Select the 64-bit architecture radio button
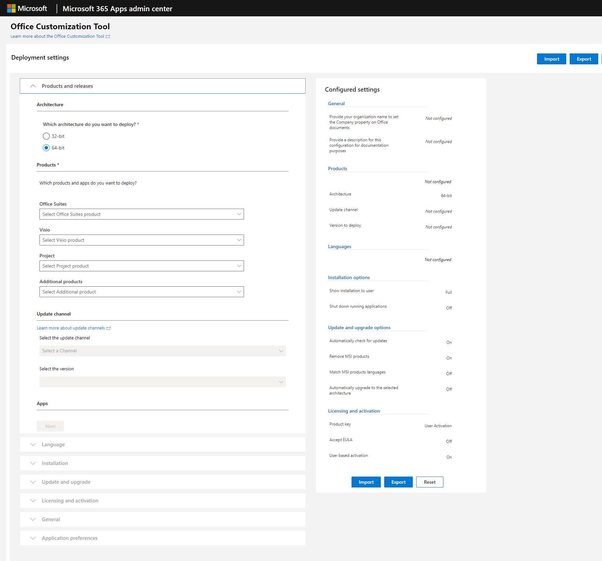 click(46, 148)
